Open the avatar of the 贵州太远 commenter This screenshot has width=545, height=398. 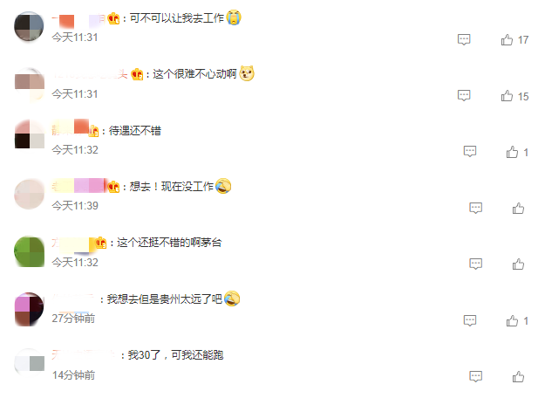(x=29, y=309)
